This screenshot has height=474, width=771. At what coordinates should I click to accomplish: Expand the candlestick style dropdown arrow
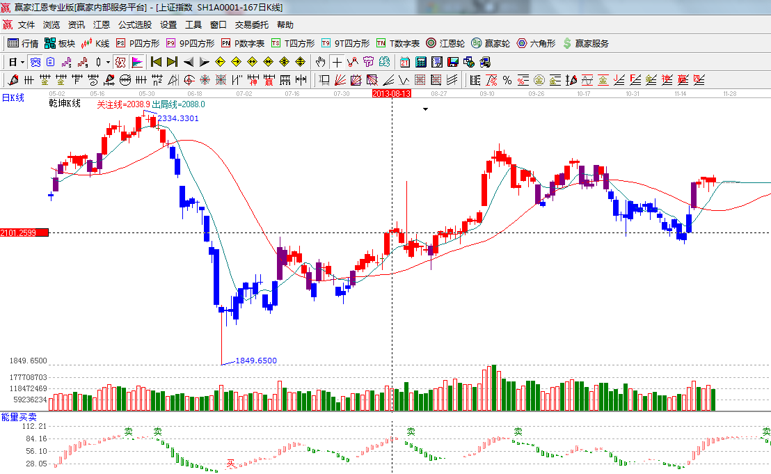(x=108, y=62)
